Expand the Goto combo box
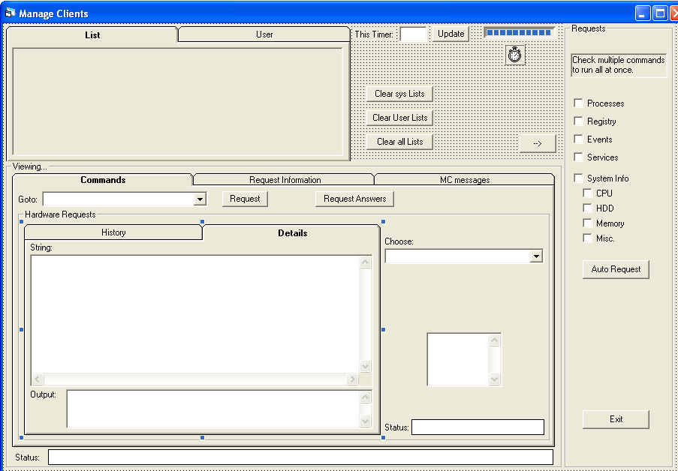 (200, 199)
